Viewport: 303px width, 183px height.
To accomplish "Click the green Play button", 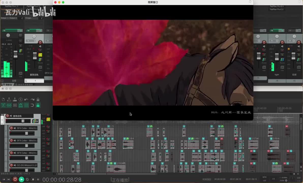I will (21, 179).
